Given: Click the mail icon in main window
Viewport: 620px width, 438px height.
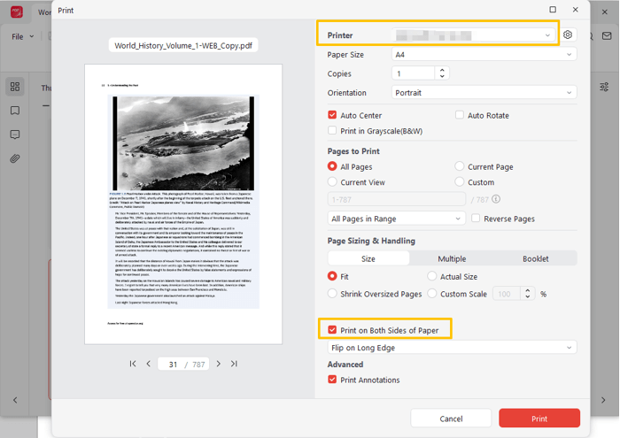Looking at the screenshot, I should 607,36.
